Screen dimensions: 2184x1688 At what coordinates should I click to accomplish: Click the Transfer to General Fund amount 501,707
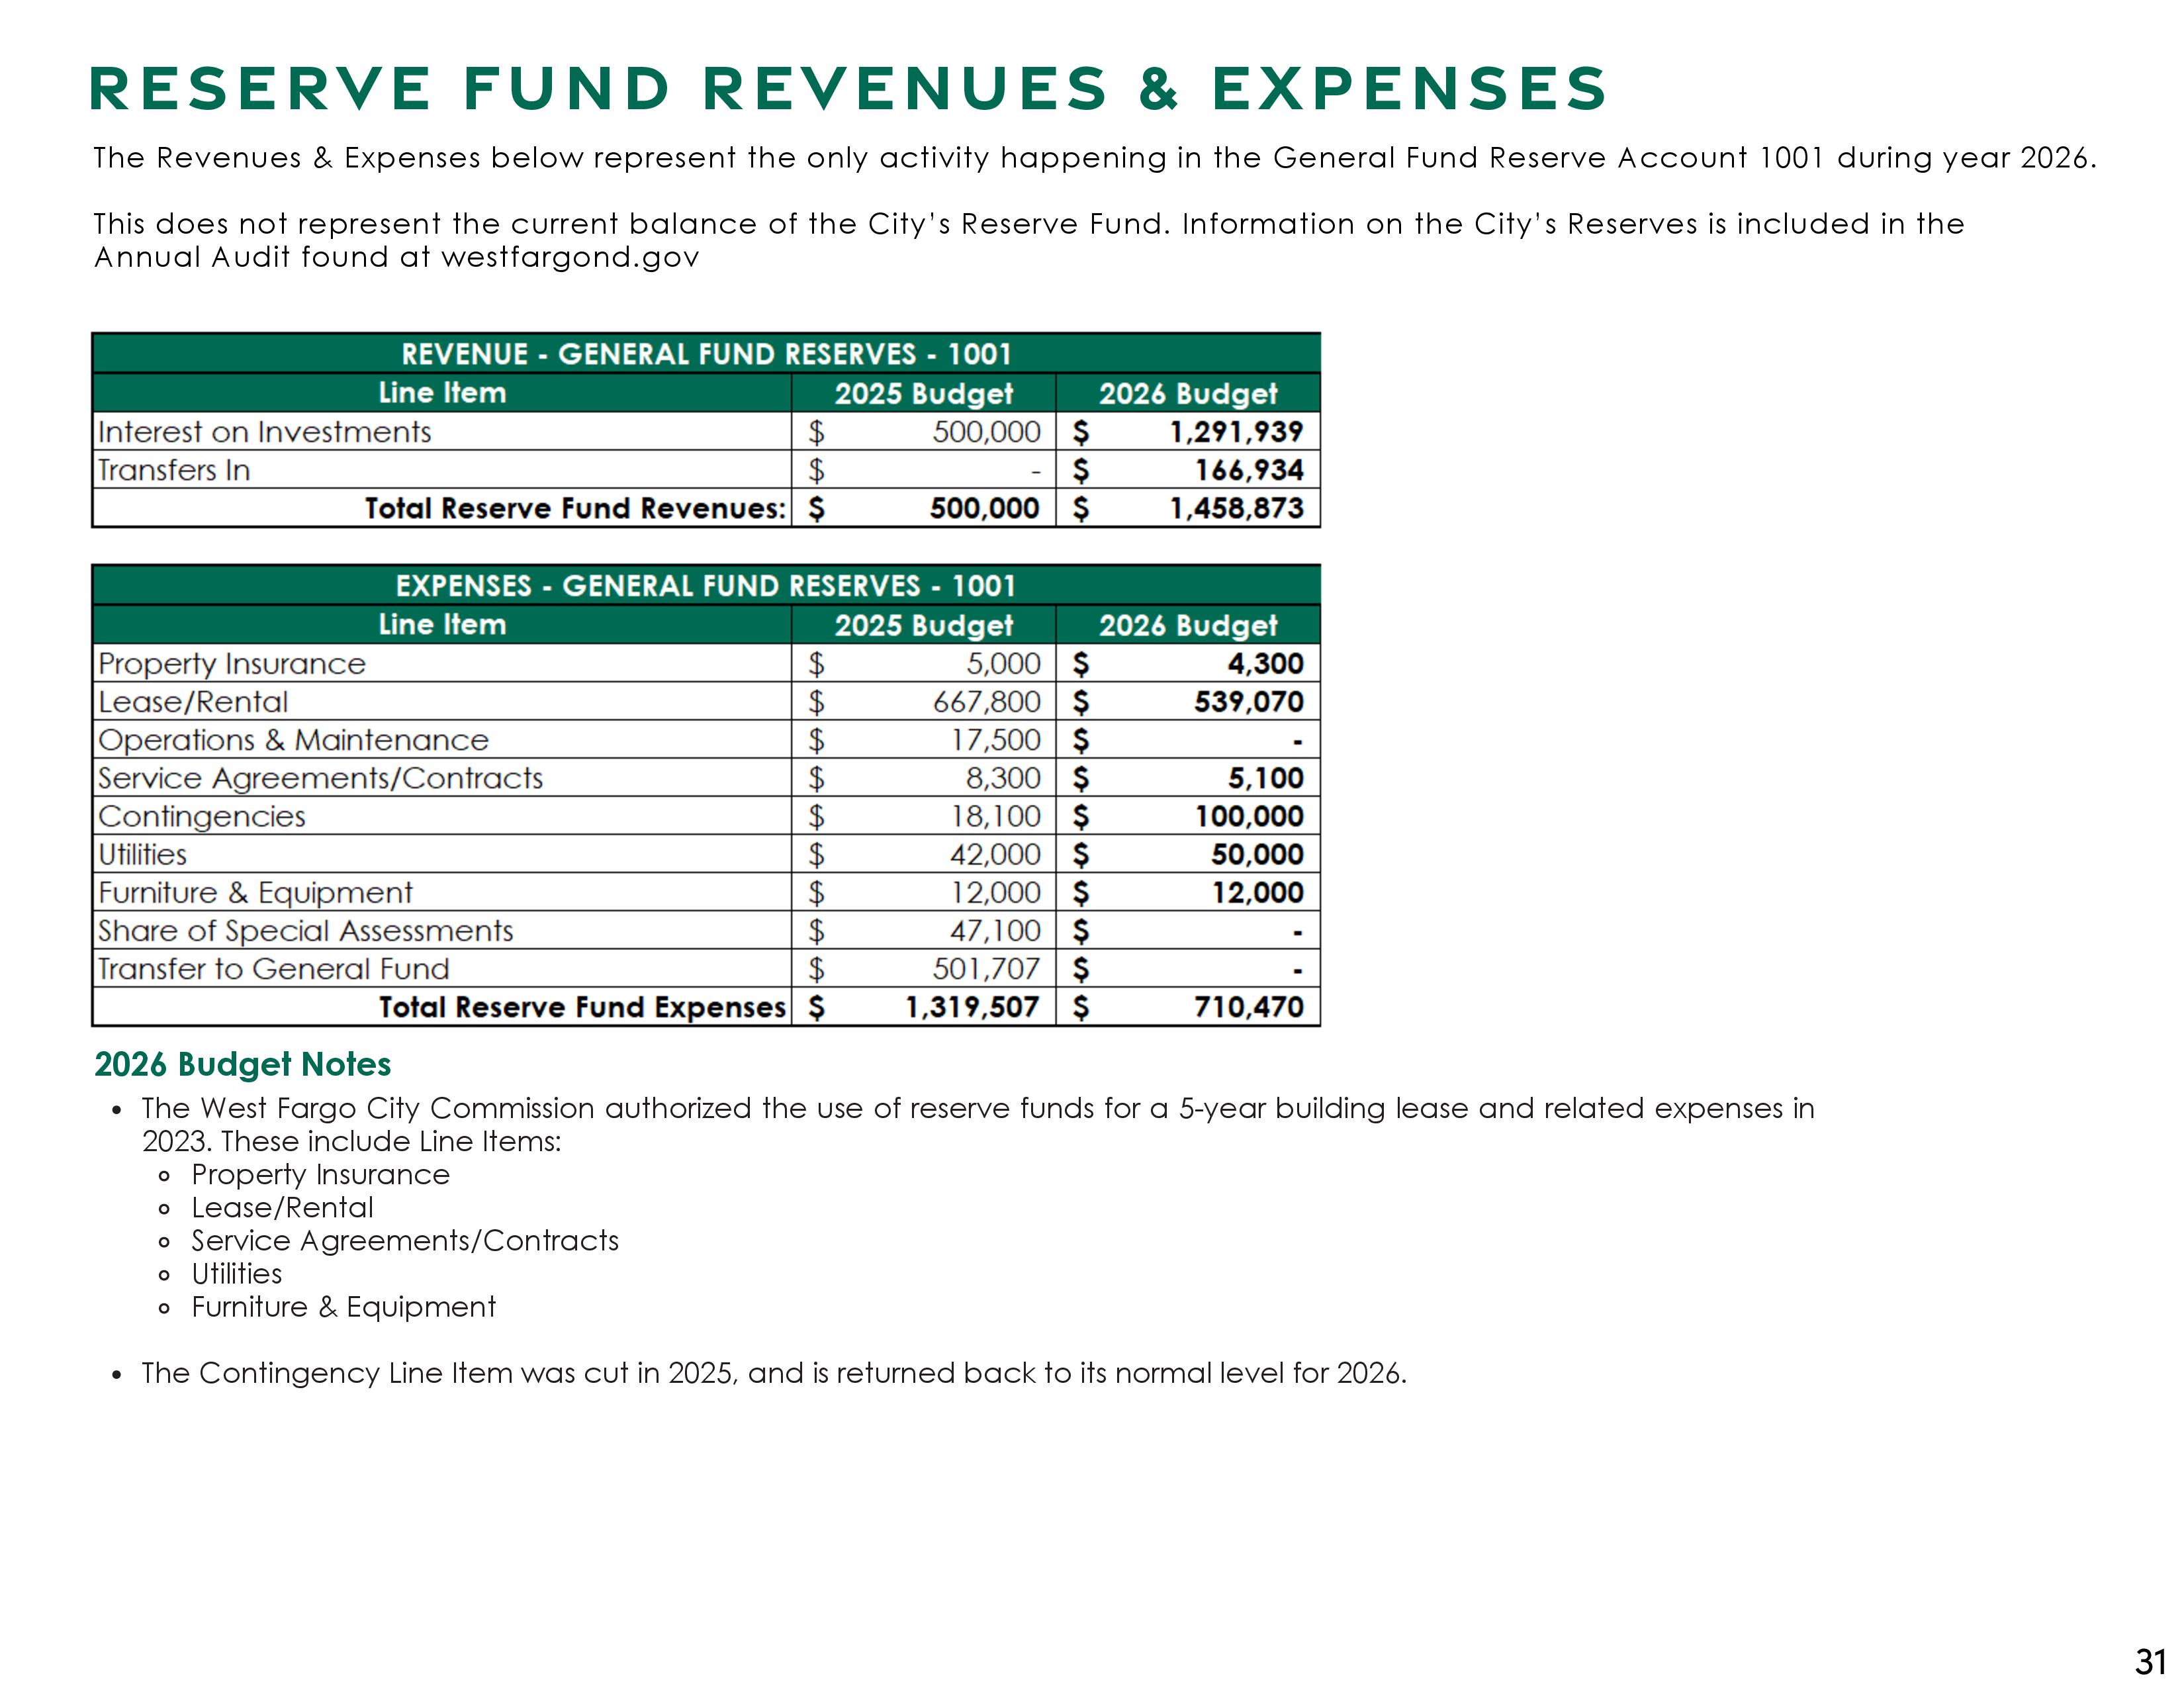pyautogui.click(x=986, y=969)
